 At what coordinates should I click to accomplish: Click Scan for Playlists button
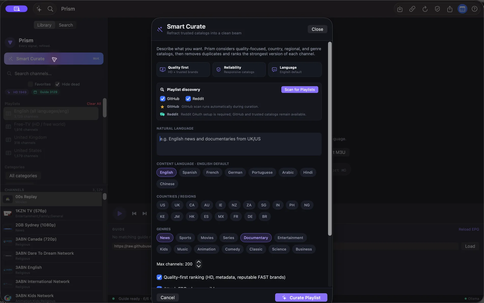point(300,90)
